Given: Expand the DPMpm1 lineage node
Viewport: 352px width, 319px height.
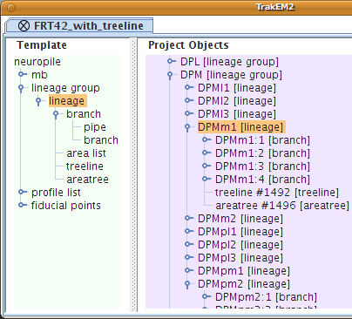Looking at the screenshot, I should (x=188, y=270).
